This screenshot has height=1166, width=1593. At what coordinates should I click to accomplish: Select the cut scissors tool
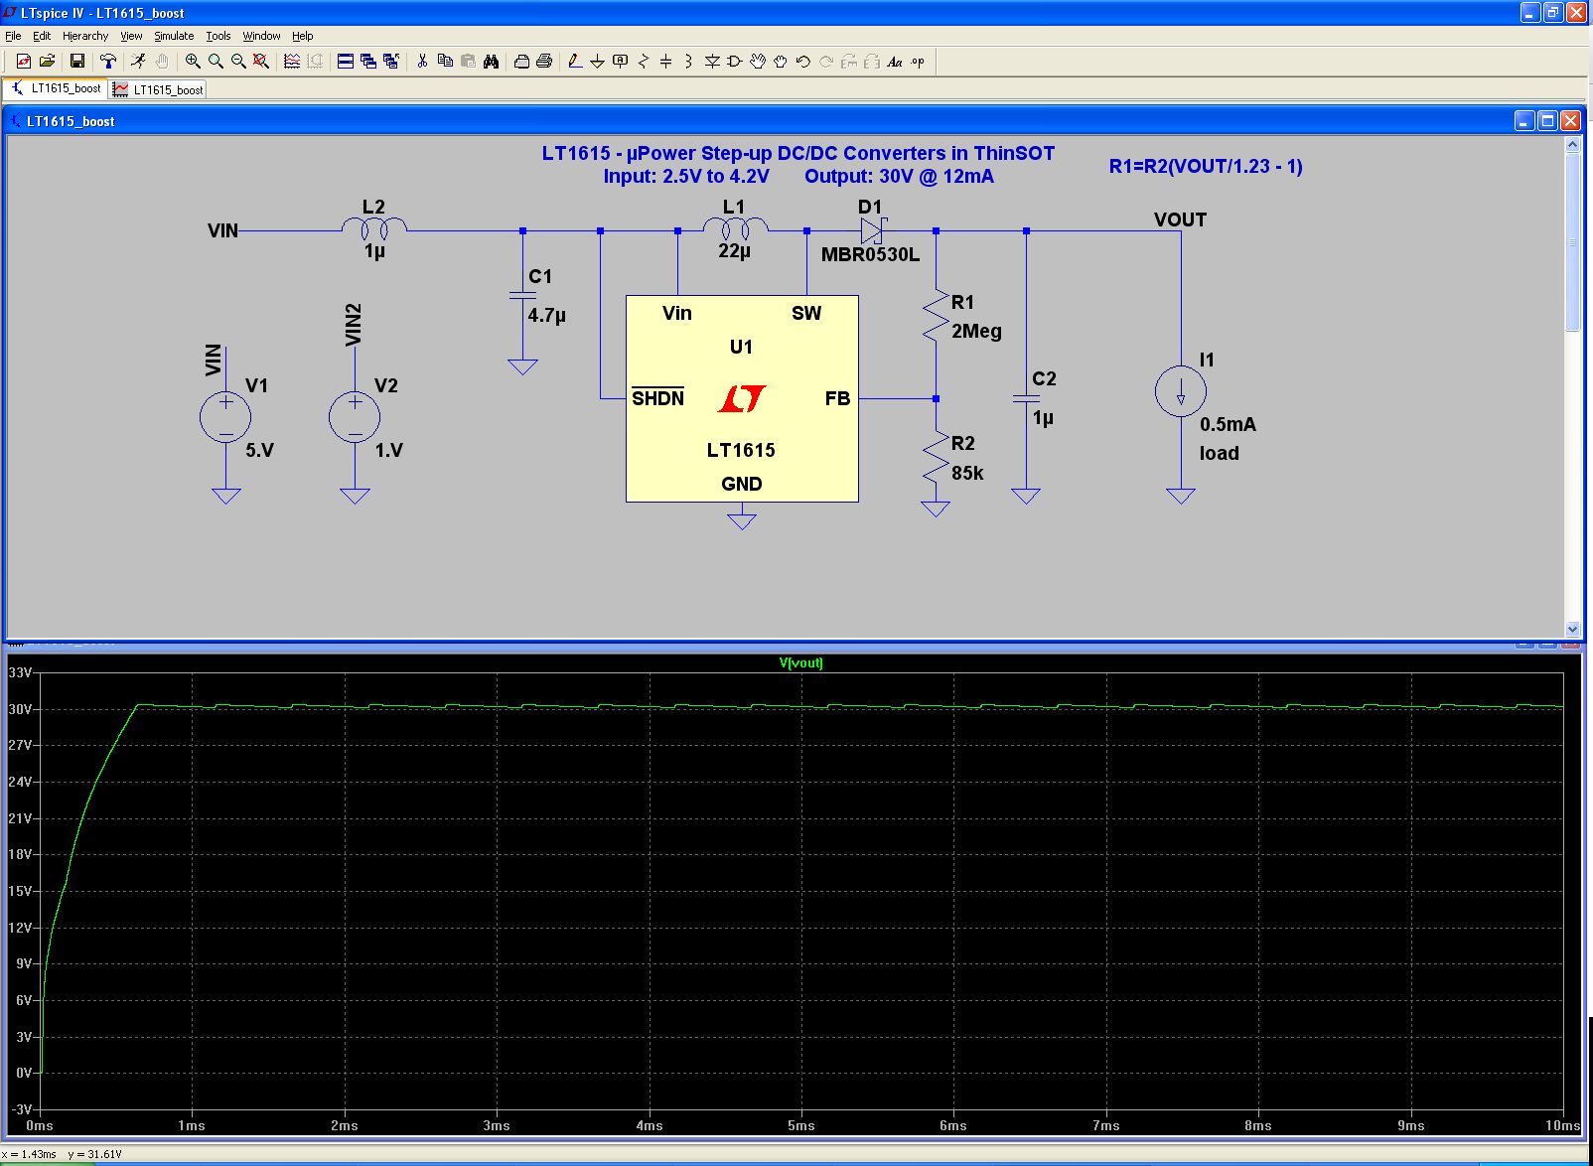[422, 62]
